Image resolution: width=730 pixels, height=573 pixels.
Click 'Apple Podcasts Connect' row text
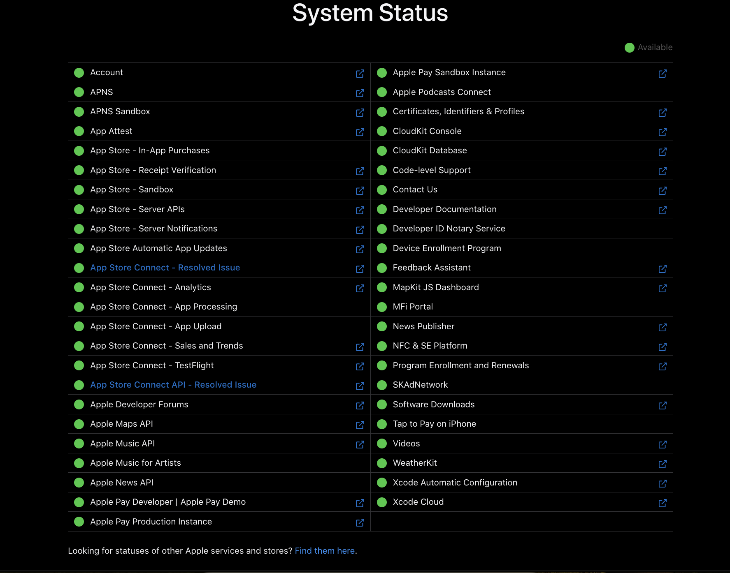point(442,92)
